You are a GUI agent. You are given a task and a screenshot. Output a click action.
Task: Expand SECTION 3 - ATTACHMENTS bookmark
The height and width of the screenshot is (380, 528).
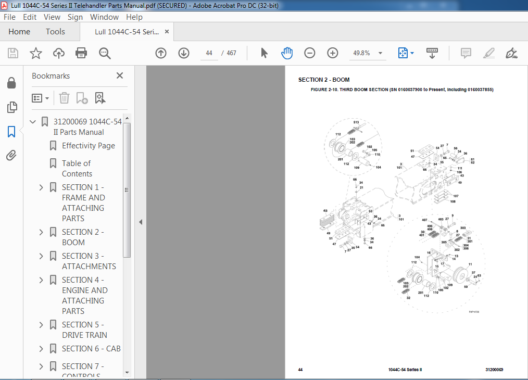[41, 256]
